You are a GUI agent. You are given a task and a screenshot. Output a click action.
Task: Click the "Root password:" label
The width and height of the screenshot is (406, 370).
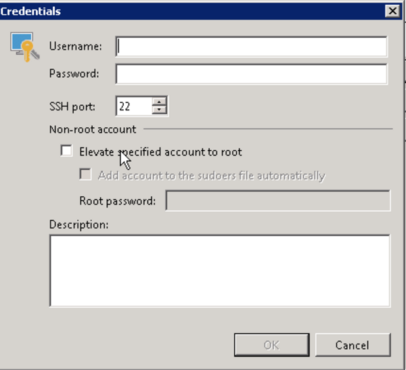(118, 201)
